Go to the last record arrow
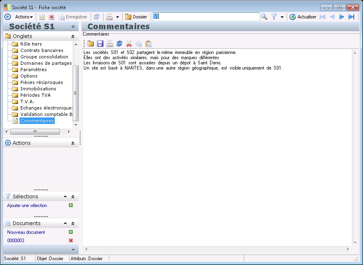363x265 pixels. tap(351, 17)
